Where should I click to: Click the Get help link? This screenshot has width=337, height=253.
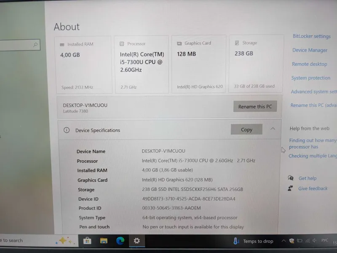click(x=308, y=178)
